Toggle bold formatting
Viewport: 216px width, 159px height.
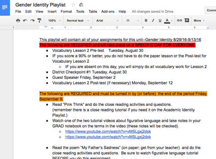point(146,21)
